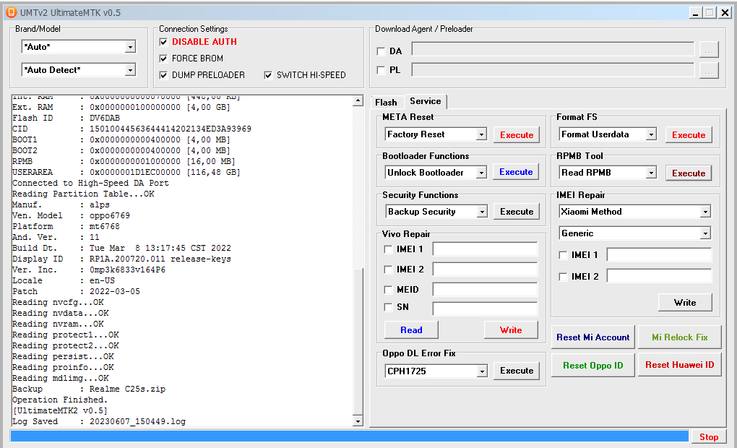The height and width of the screenshot is (448, 737).
Task: Execute the Format FS action
Action: (689, 135)
